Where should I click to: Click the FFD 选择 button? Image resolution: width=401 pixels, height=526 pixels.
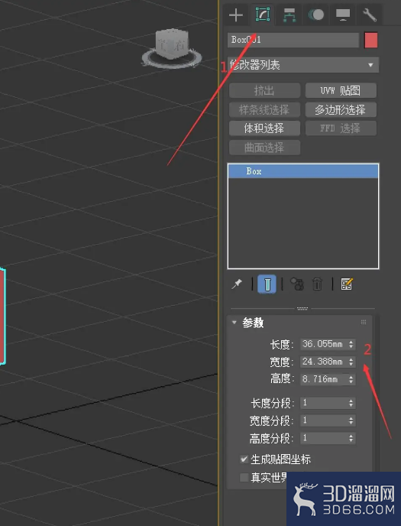click(341, 128)
